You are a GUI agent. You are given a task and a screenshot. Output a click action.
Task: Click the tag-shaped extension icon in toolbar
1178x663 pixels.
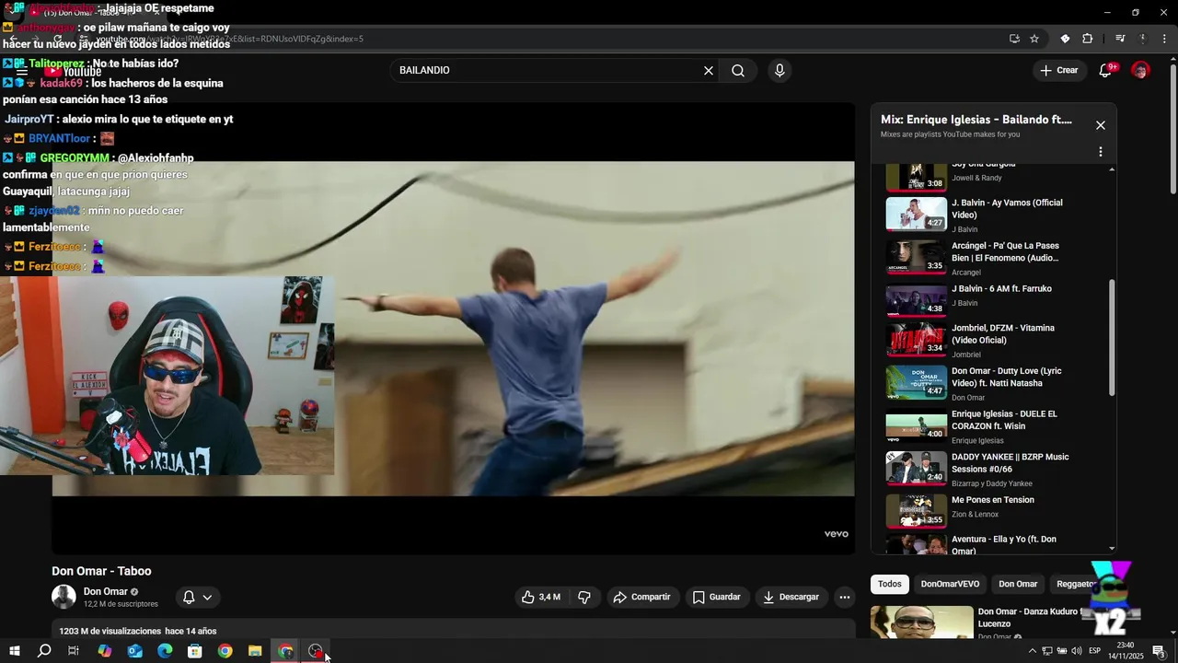(x=1065, y=39)
